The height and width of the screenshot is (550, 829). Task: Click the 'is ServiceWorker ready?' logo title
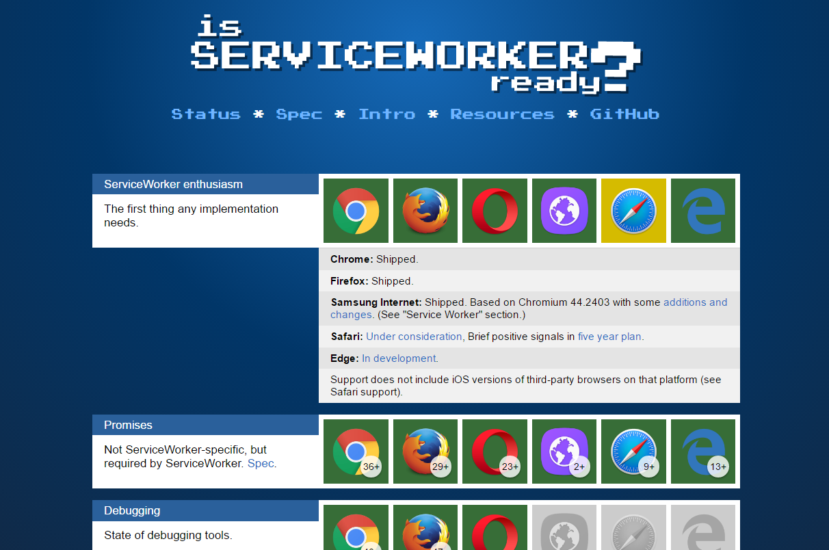tap(416, 54)
